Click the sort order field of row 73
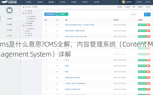 [x=46, y=25]
